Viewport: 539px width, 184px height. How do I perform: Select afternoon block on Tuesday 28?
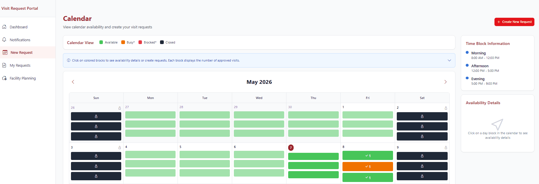coord(205,124)
